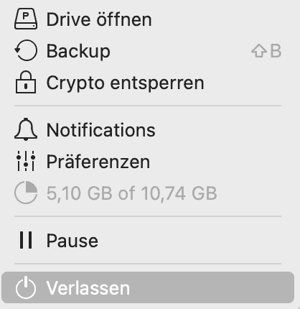Click the power icon beside Verlassen

[x=26, y=287]
